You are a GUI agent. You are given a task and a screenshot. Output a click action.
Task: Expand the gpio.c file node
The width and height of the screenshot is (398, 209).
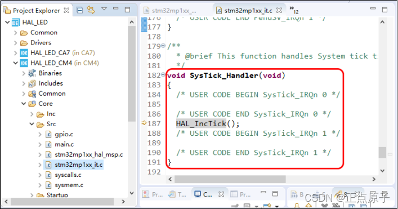40,135
